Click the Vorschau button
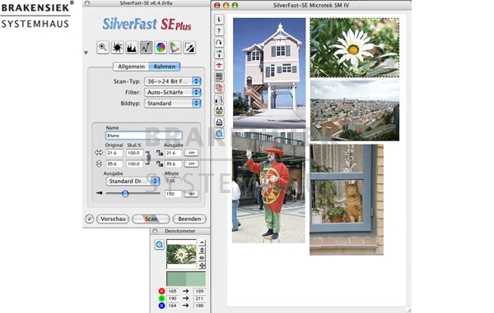 point(113,219)
